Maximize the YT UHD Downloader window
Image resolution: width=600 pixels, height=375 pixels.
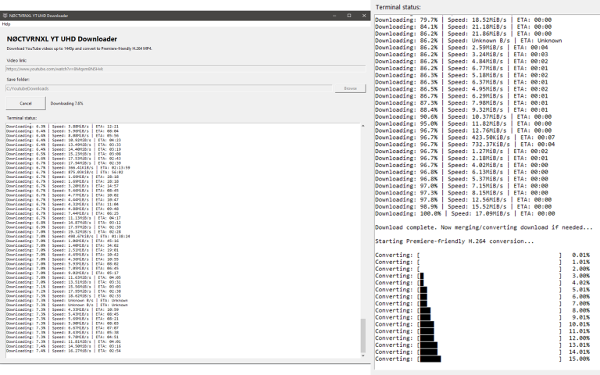(x=349, y=16)
